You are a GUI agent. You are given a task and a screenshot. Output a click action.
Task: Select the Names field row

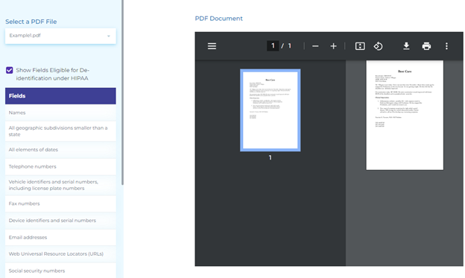click(x=60, y=113)
